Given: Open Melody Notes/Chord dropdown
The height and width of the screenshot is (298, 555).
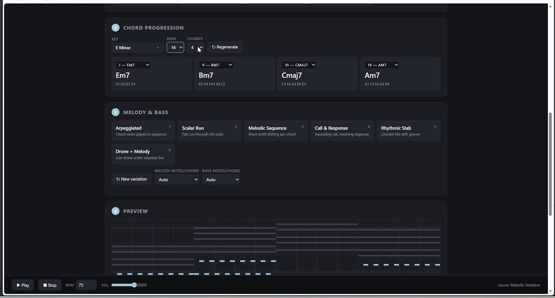Looking at the screenshot, I should pyautogui.click(x=177, y=180).
